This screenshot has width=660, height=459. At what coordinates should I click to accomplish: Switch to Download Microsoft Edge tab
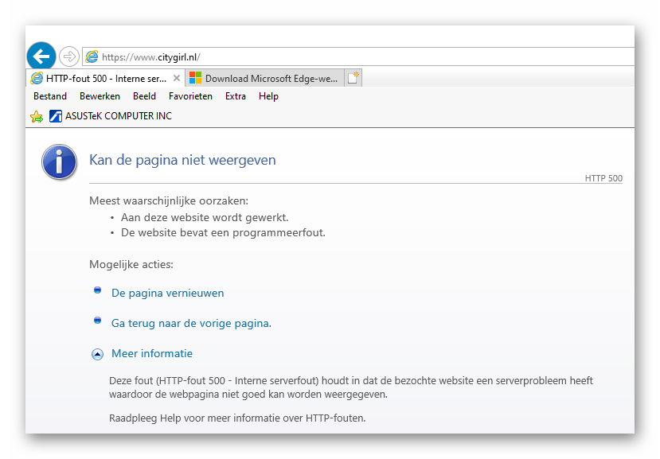click(x=266, y=78)
